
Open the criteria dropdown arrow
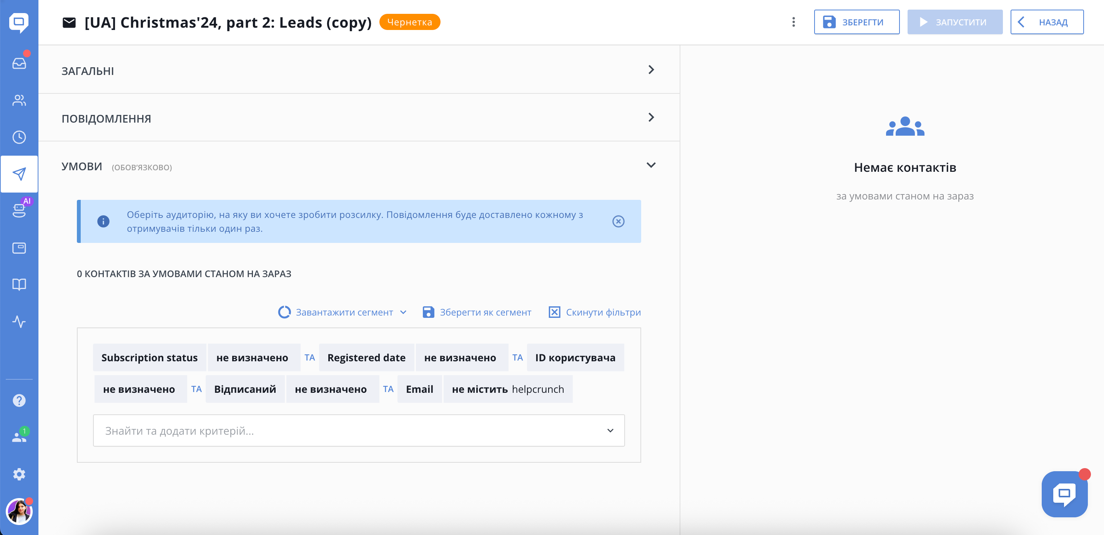coord(610,430)
